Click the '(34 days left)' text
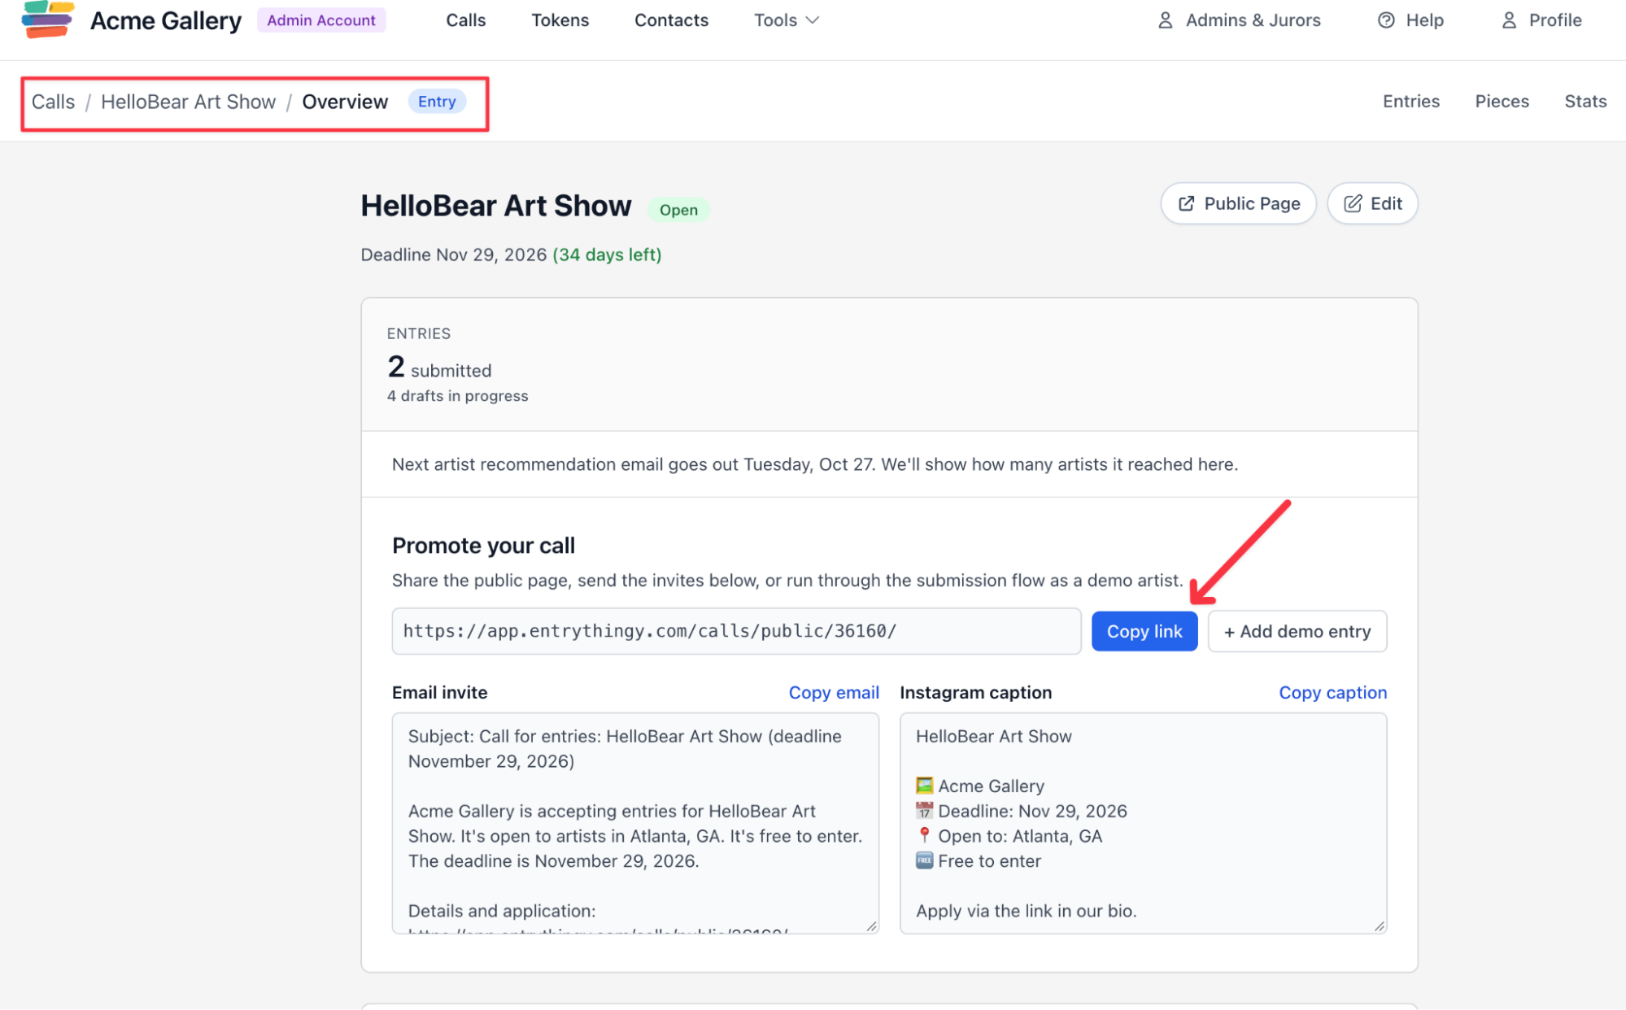 pyautogui.click(x=607, y=255)
